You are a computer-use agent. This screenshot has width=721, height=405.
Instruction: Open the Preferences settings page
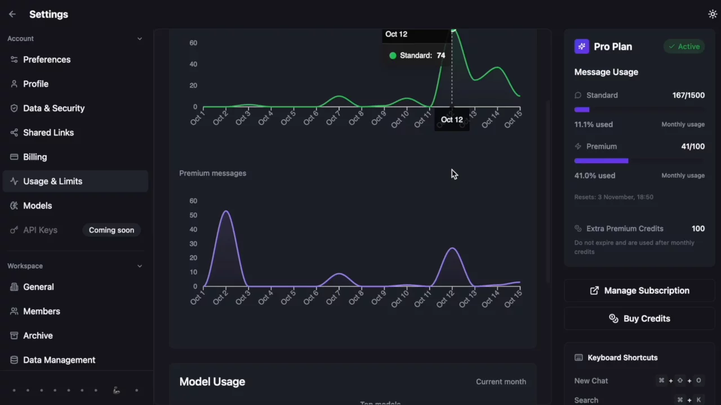click(x=47, y=60)
